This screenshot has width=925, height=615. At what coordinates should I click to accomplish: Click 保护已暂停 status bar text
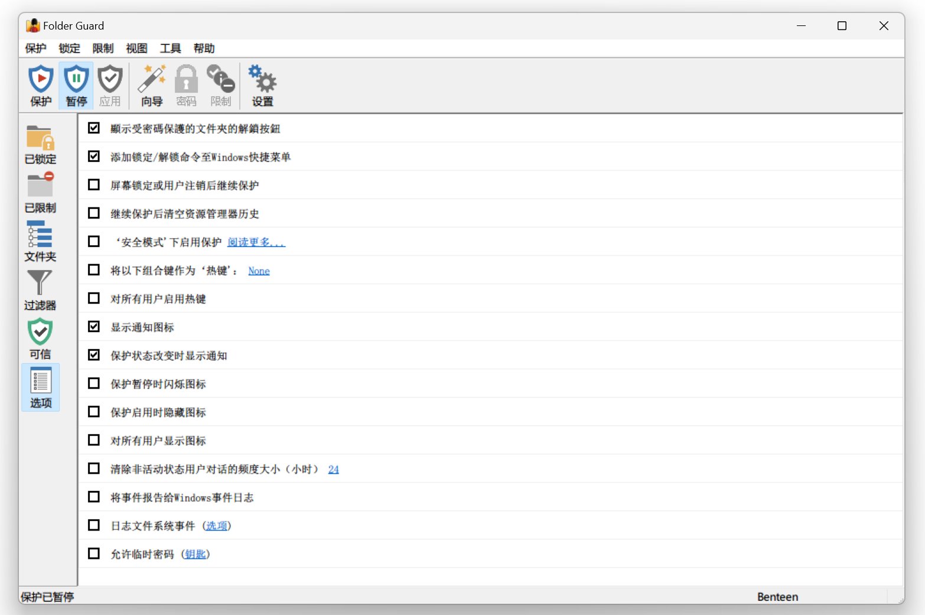click(47, 597)
